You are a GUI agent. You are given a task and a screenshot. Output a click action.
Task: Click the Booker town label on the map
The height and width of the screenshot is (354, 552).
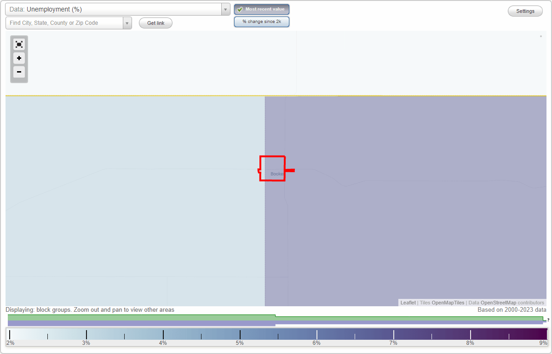coord(277,174)
